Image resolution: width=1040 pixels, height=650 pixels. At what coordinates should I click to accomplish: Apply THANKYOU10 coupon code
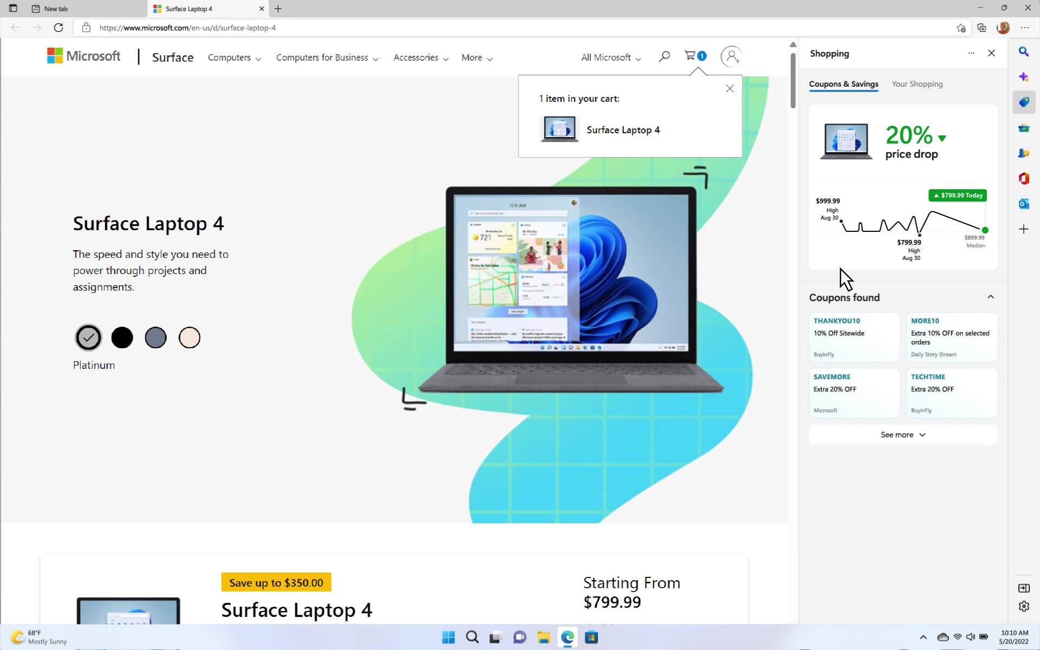tap(854, 335)
